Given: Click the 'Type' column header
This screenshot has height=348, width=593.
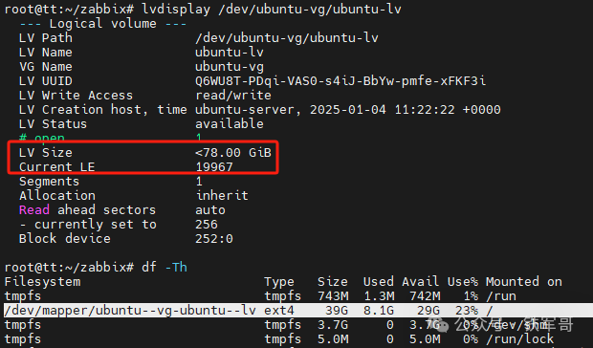Looking at the screenshot, I should point(278,282).
